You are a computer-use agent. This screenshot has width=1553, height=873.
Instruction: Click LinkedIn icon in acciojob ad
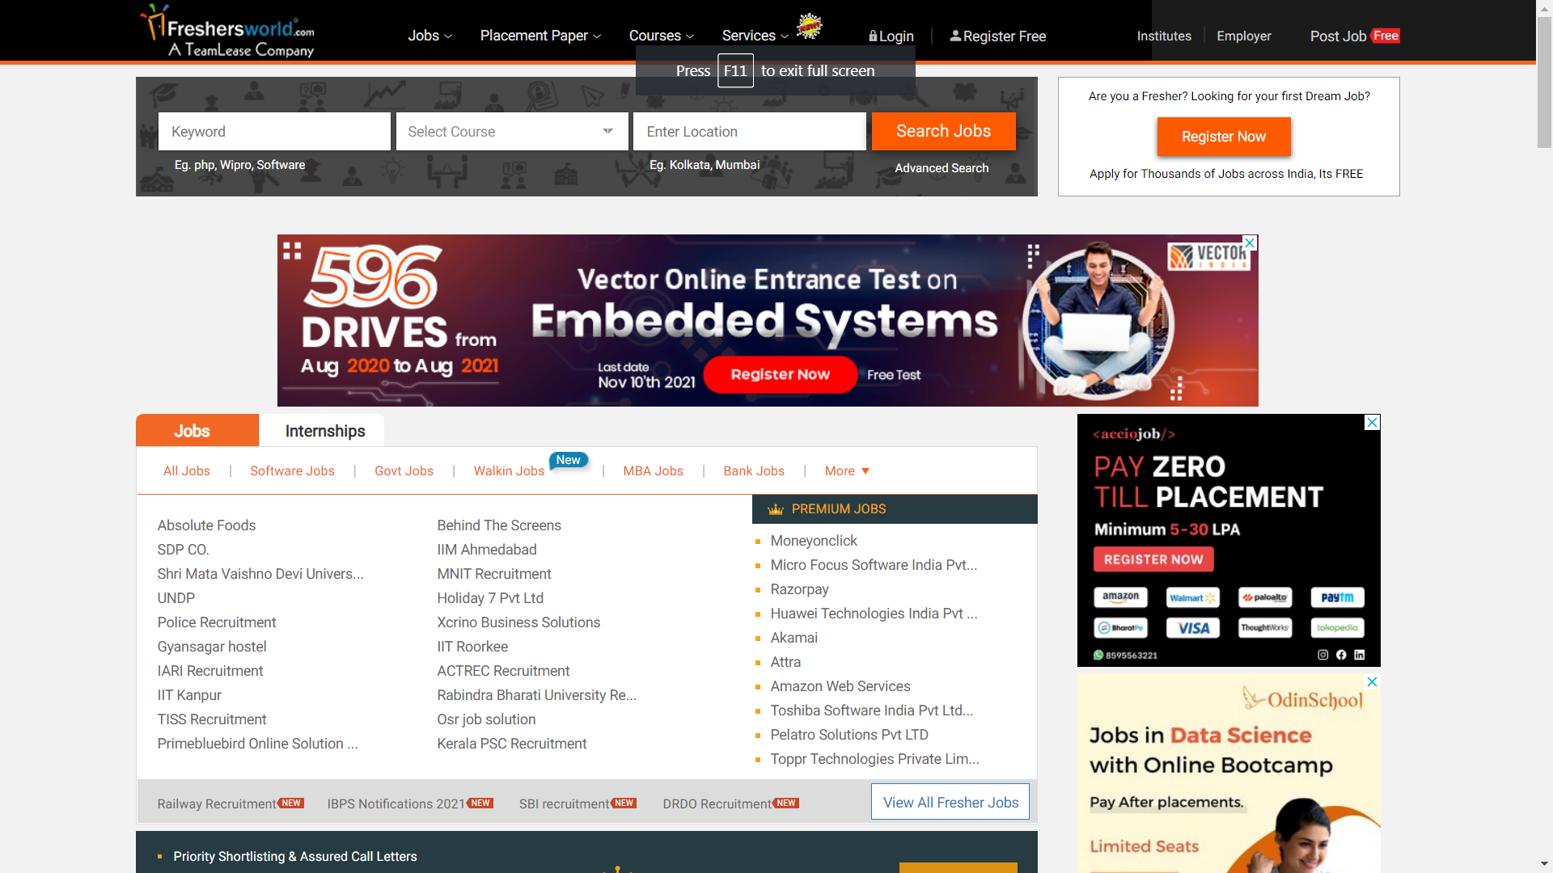coord(1359,655)
